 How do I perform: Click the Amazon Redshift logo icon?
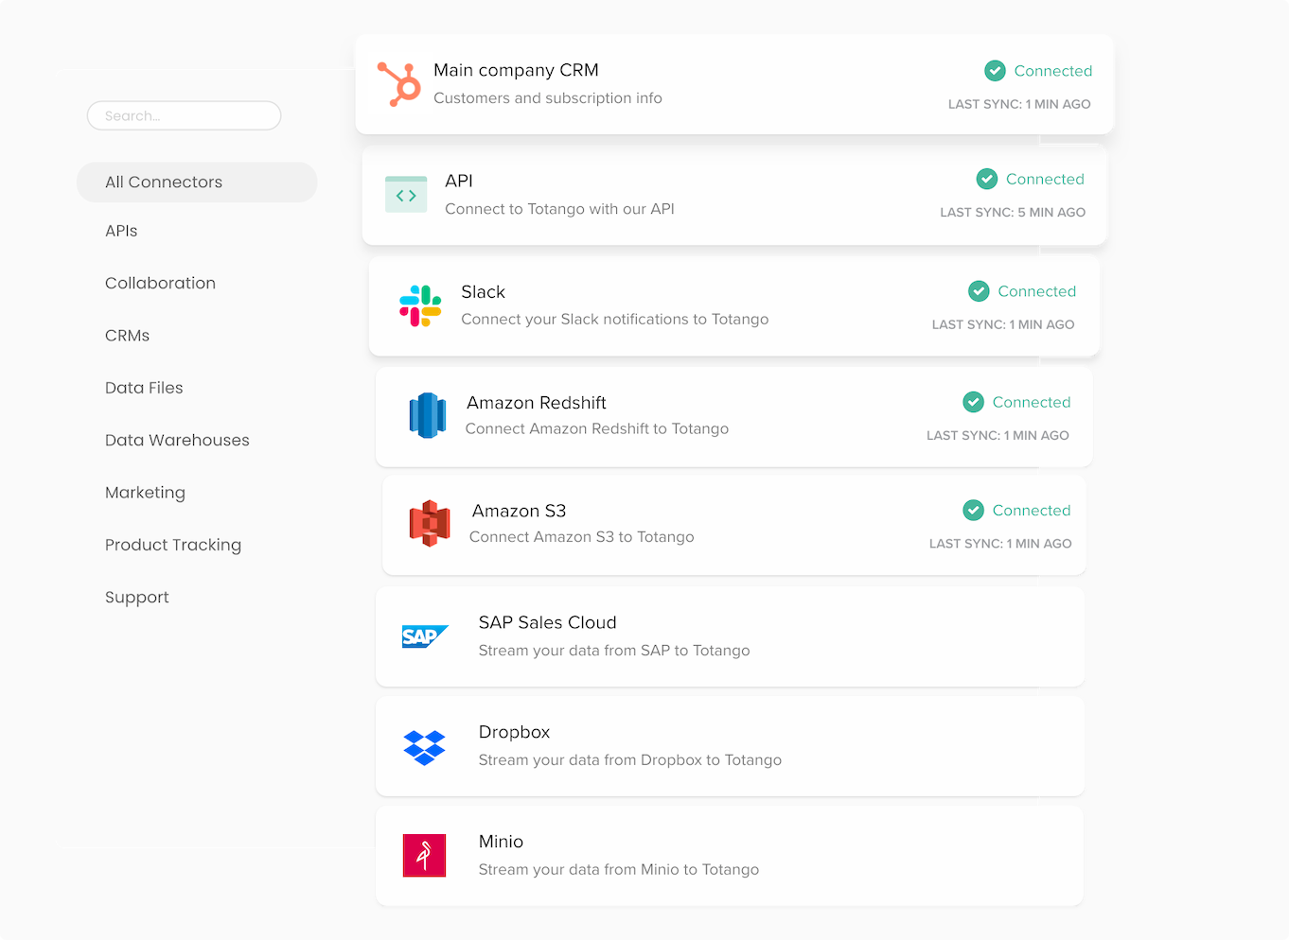pyautogui.click(x=428, y=415)
